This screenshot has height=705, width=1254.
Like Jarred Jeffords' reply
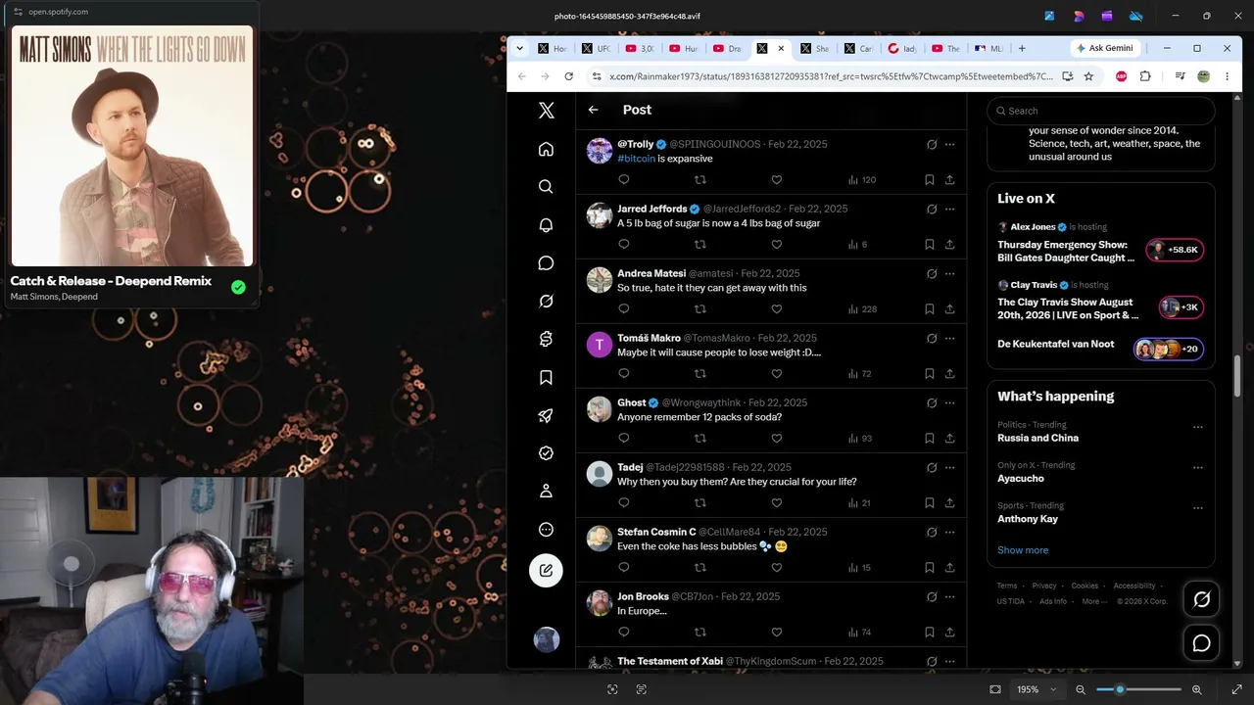(x=777, y=245)
